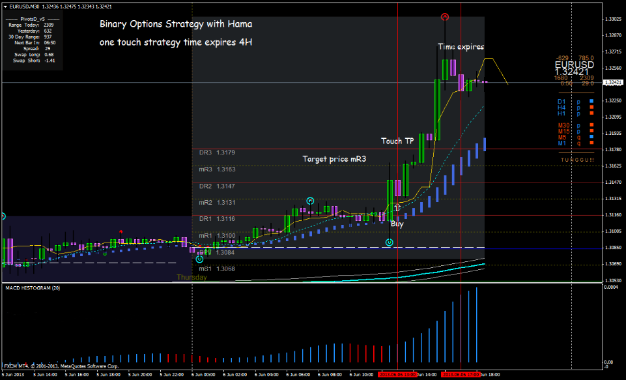626x380 pixels.
Task: Click the 1.33025 price axis label
Action: tap(613, 19)
